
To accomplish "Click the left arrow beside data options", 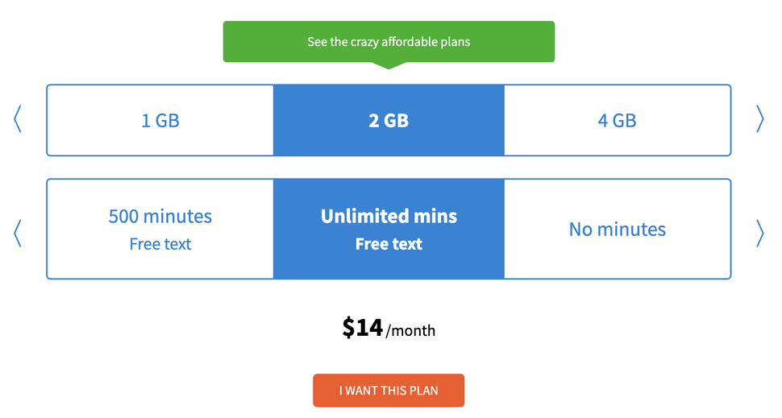I will tap(18, 120).
